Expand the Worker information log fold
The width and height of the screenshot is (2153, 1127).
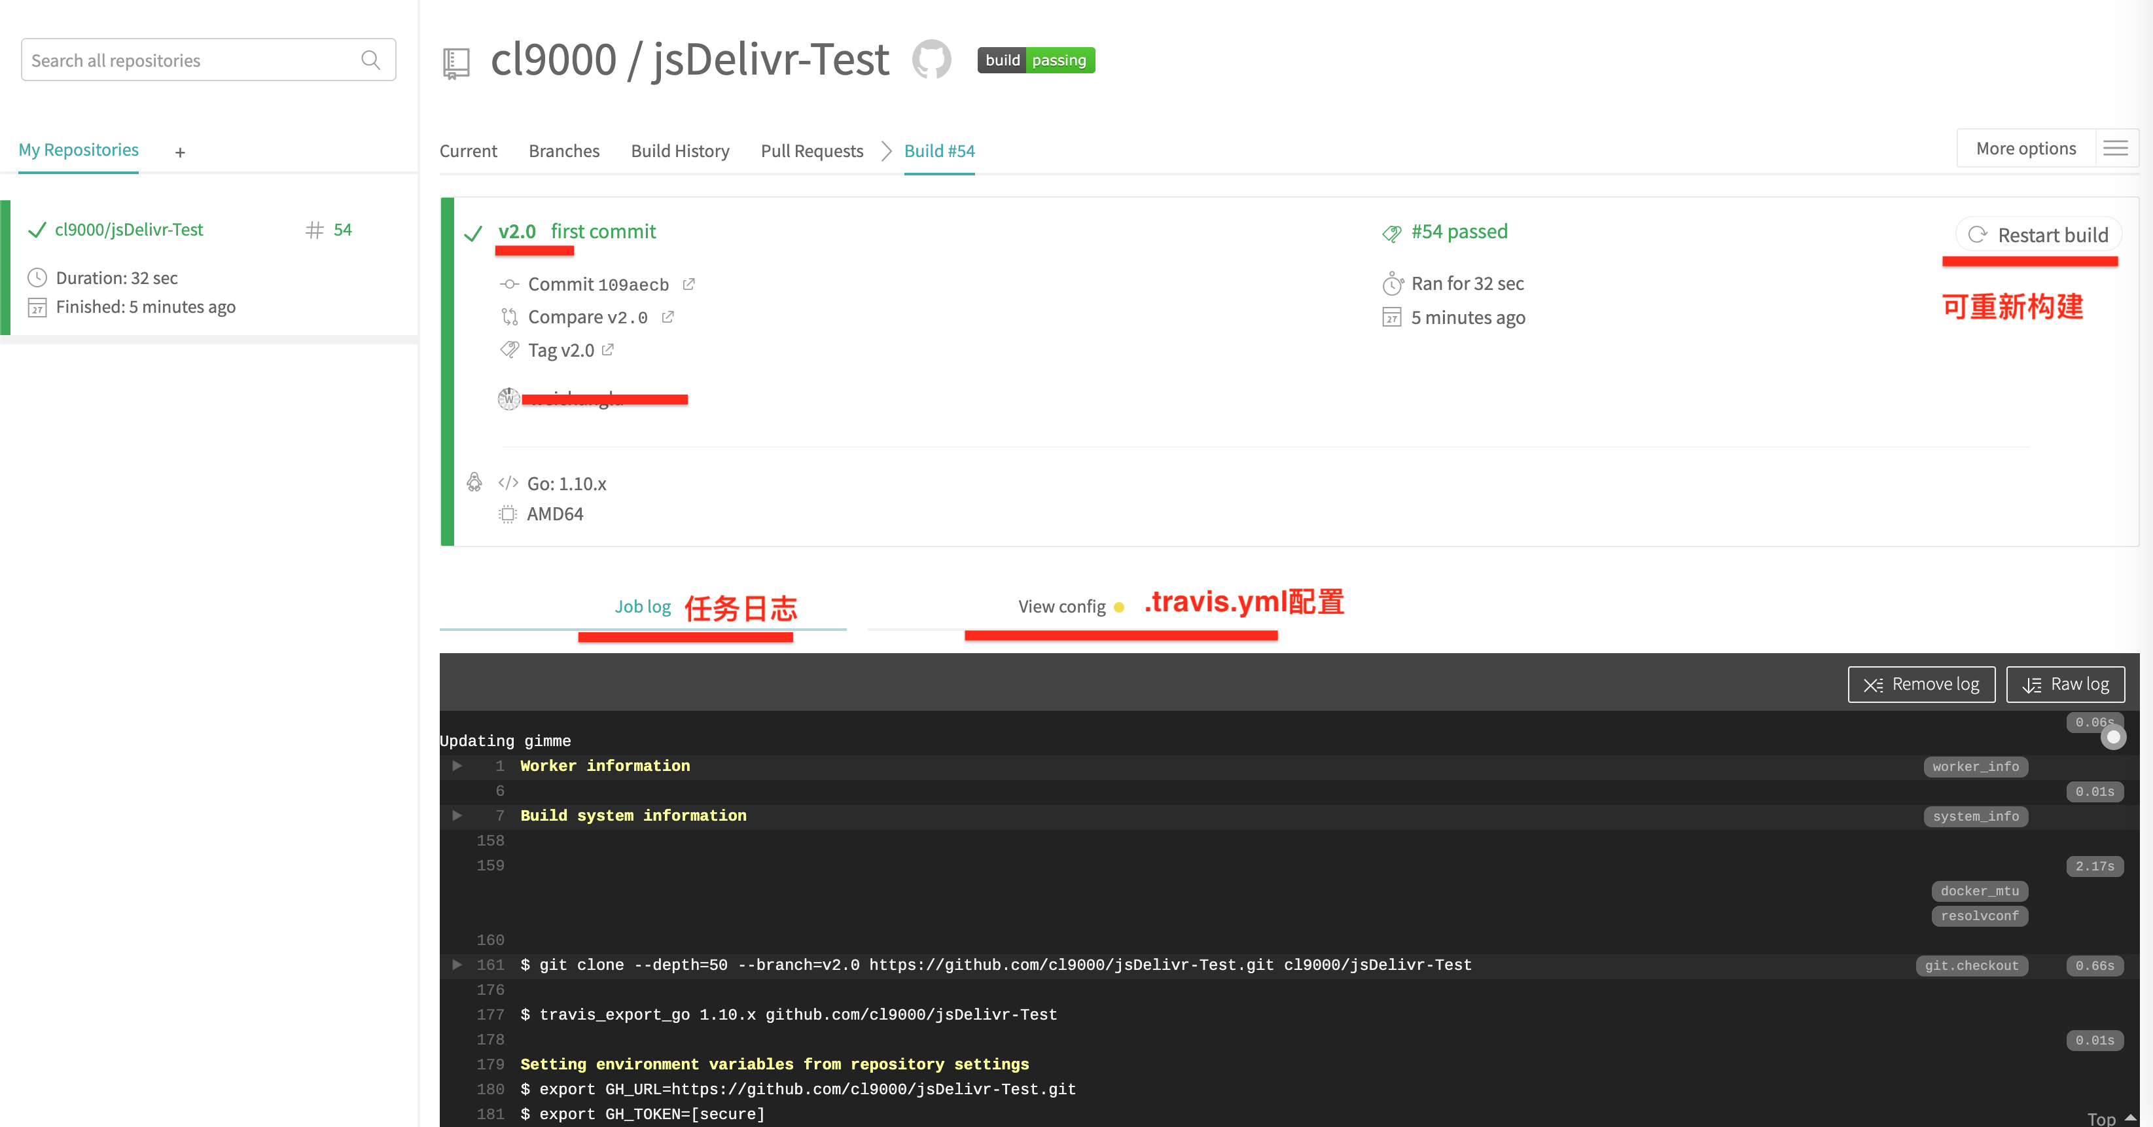point(457,766)
